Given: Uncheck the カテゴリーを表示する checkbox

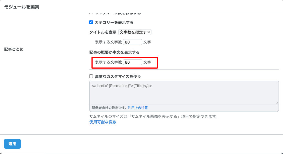Looking at the screenshot, I should pos(91,22).
